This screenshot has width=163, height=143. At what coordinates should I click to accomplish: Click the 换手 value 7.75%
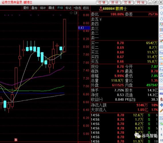119,90
